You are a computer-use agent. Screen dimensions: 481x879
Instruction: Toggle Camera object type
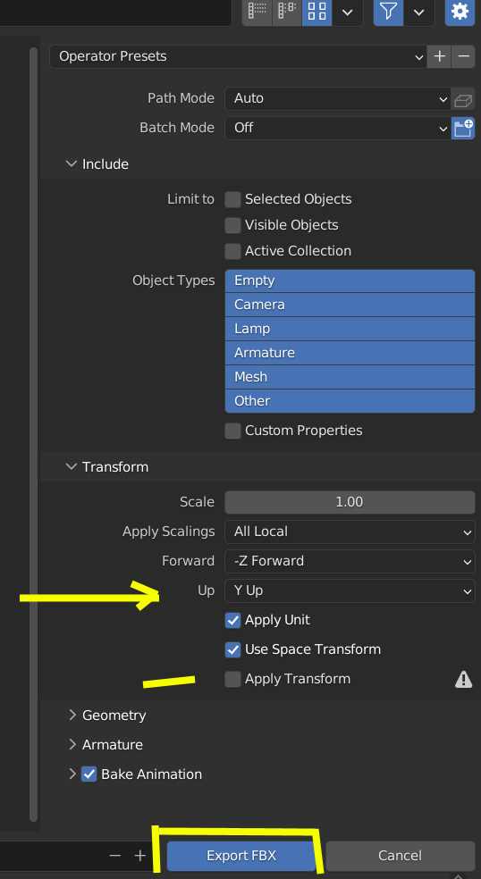pos(350,305)
